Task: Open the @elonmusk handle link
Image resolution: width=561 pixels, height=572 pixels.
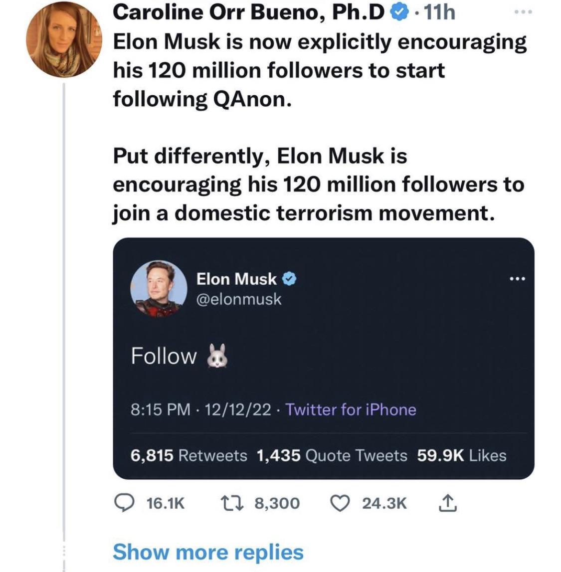Action: [239, 299]
